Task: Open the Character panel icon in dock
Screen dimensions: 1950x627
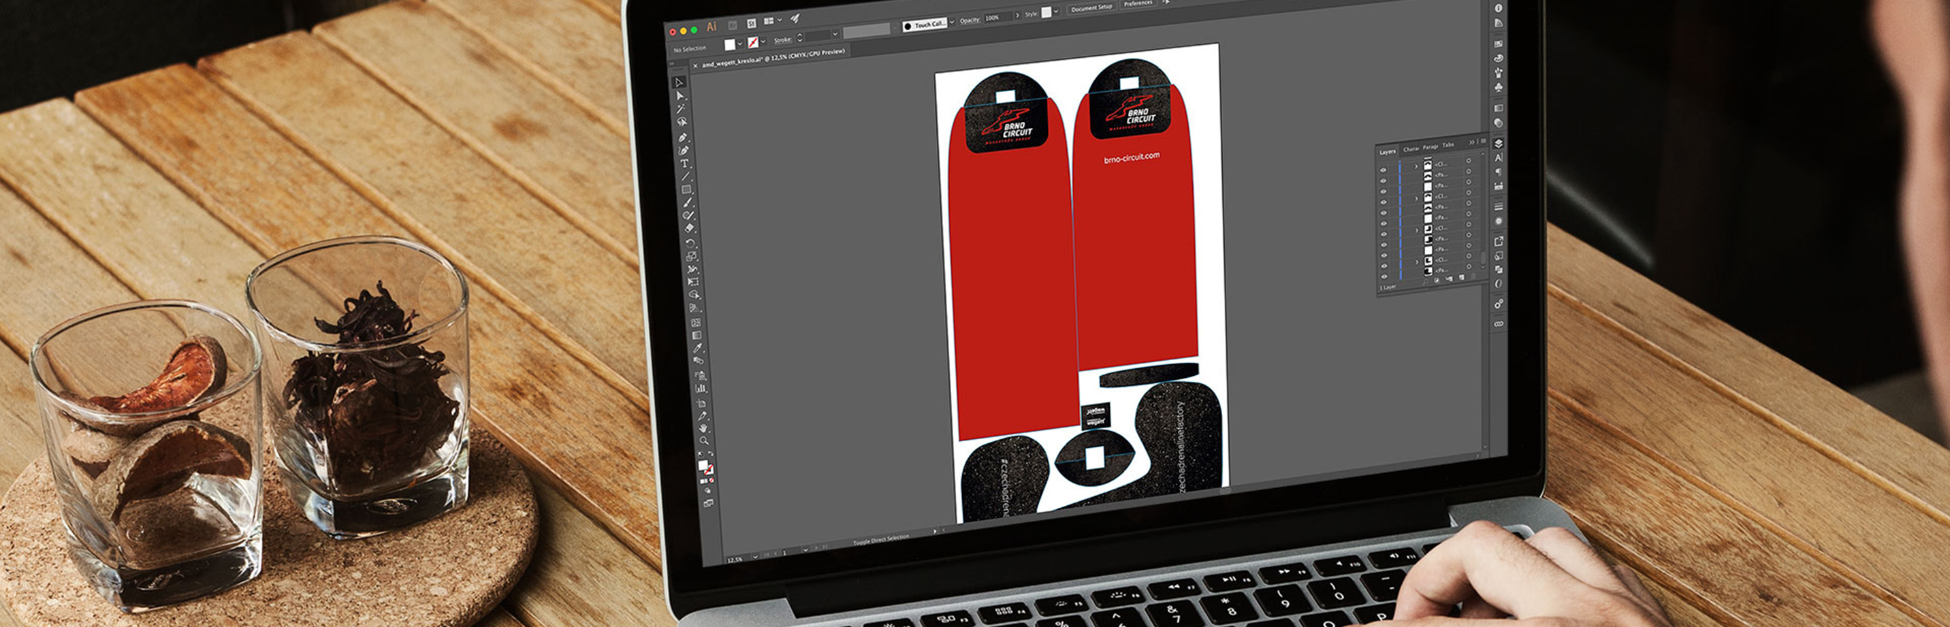Action: click(x=1499, y=157)
